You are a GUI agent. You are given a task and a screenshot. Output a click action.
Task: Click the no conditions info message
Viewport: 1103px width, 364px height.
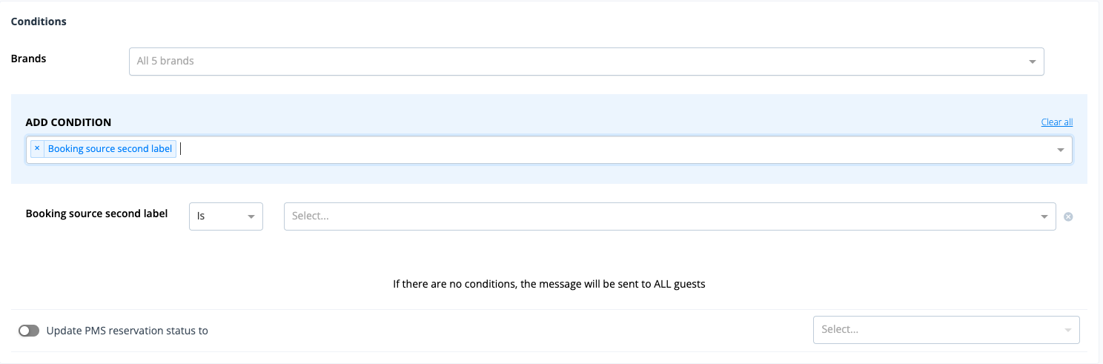coord(549,284)
